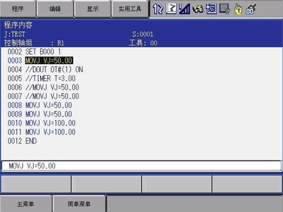Screen dimensions: 283x212
Task: Click the 简单菜单 button
Action: [x=79, y=204]
